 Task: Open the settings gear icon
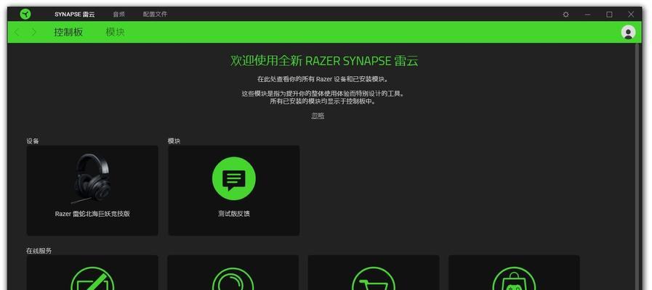566,14
